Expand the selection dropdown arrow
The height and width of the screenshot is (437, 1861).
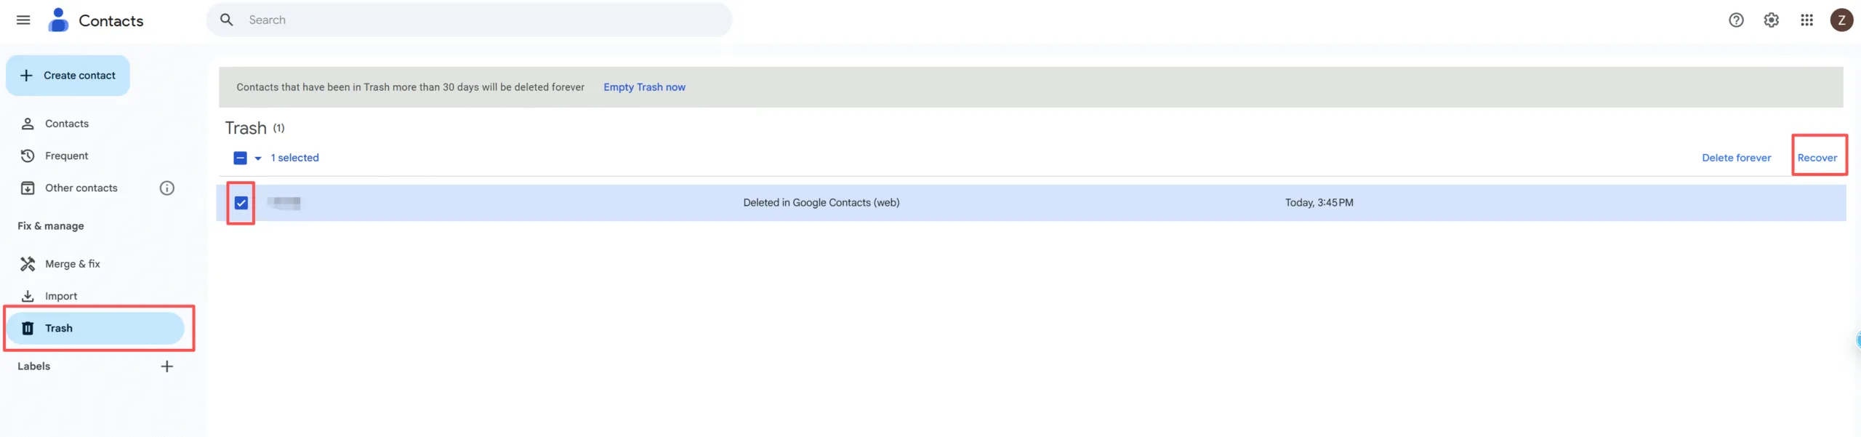(x=258, y=158)
